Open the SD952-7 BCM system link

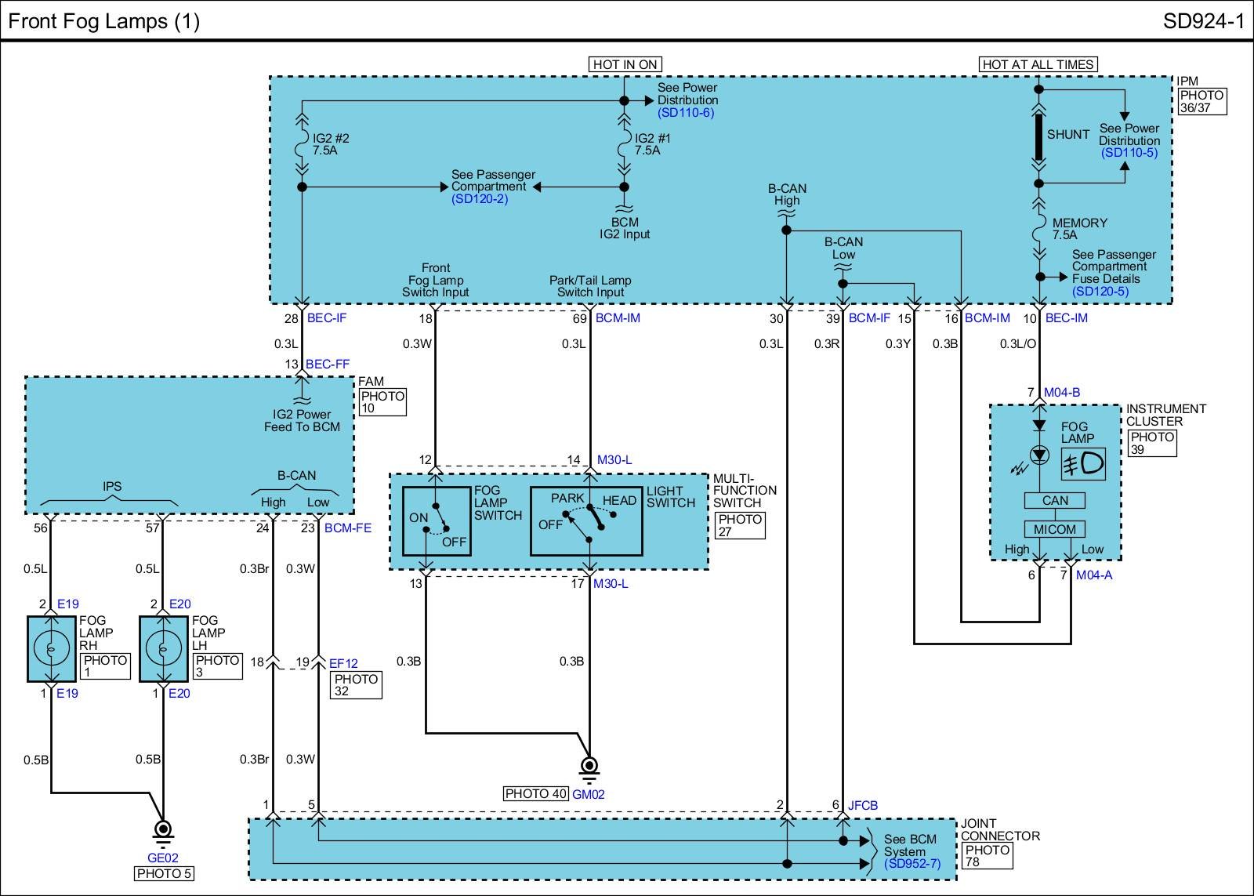(912, 864)
